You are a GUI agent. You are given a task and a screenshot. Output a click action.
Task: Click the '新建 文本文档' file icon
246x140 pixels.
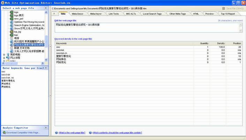pos(12,48)
